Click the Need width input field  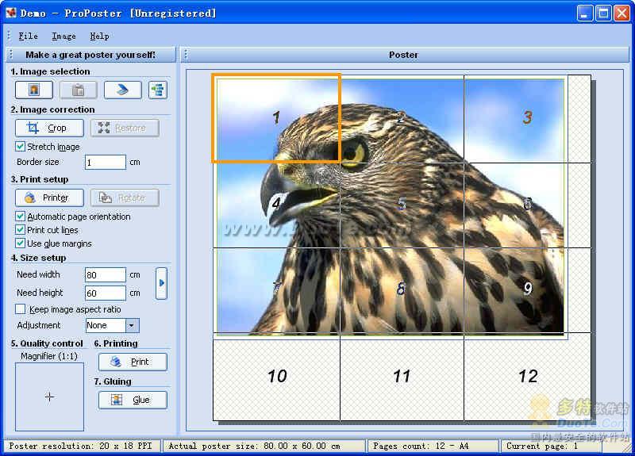[105, 275]
